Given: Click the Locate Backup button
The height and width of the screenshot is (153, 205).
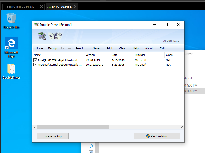Looking at the screenshot, I should click(53, 136).
